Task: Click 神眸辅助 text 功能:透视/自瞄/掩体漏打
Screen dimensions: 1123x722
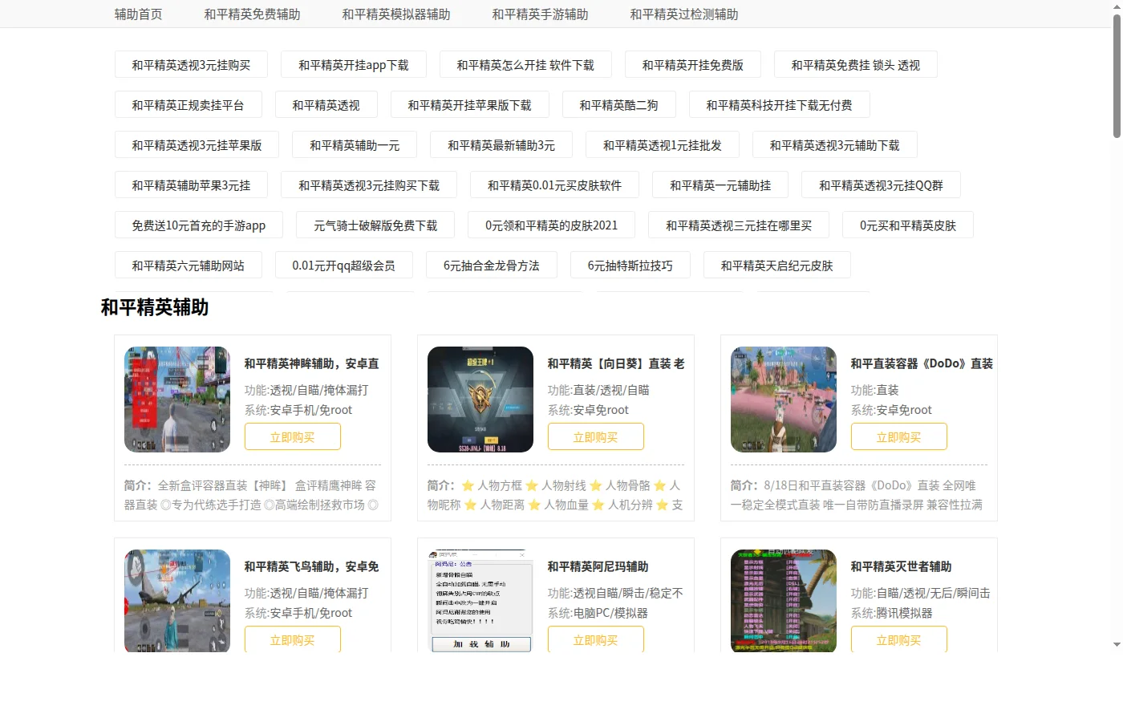Action: pyautogui.click(x=306, y=390)
